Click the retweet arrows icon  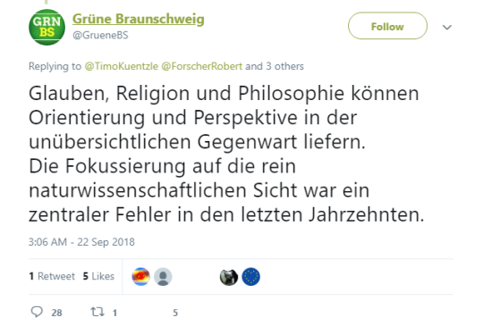pos(97,312)
